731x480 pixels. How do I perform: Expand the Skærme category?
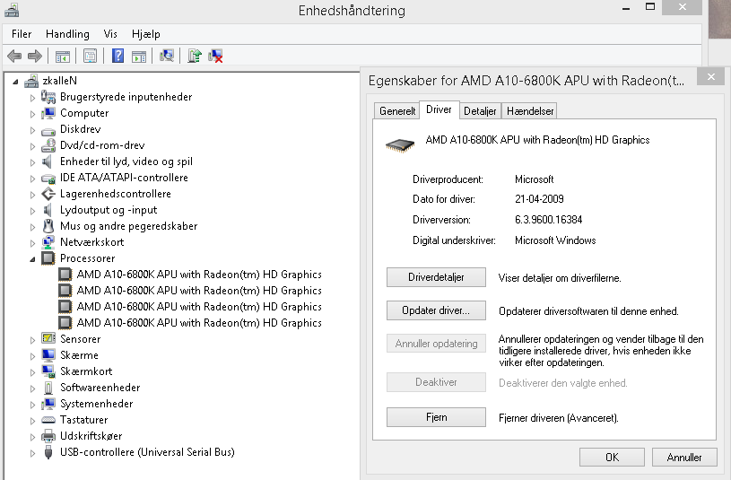point(32,356)
